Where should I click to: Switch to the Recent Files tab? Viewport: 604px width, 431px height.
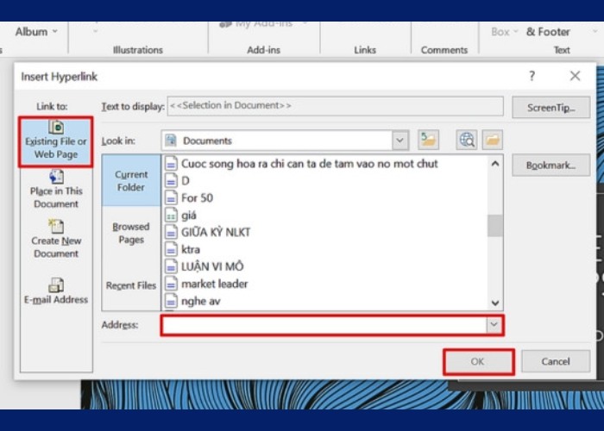coord(131,285)
